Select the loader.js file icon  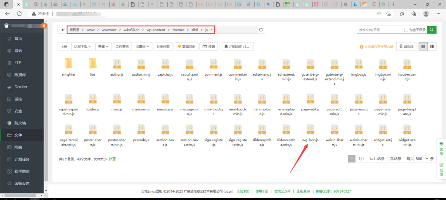[x=92, y=99]
